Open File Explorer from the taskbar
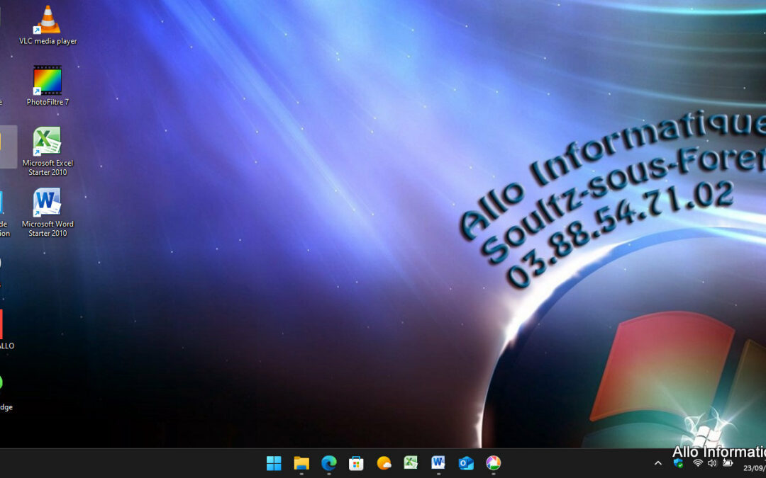766x478 pixels. point(301,463)
